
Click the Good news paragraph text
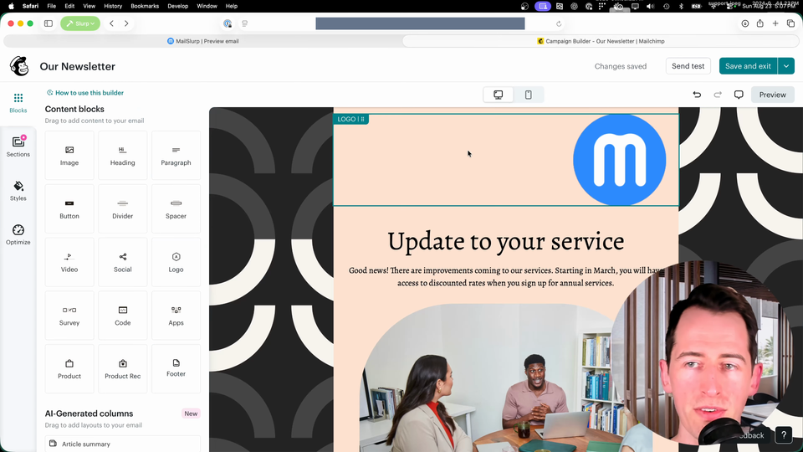pos(505,277)
